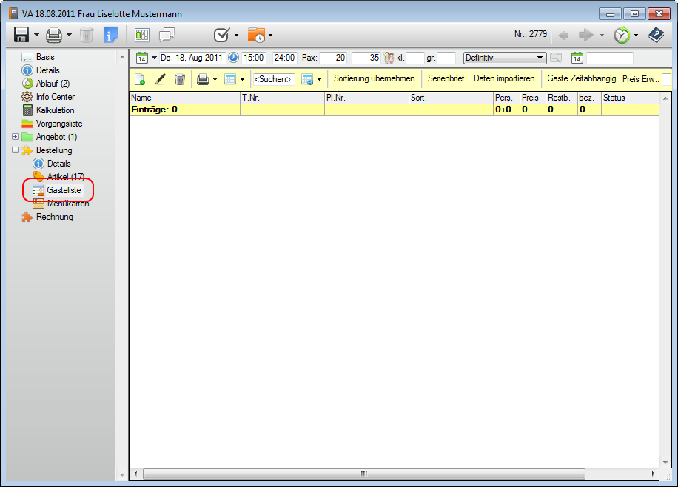Click the Daten importieren button
Viewport: 678px width, 487px height.
point(504,78)
